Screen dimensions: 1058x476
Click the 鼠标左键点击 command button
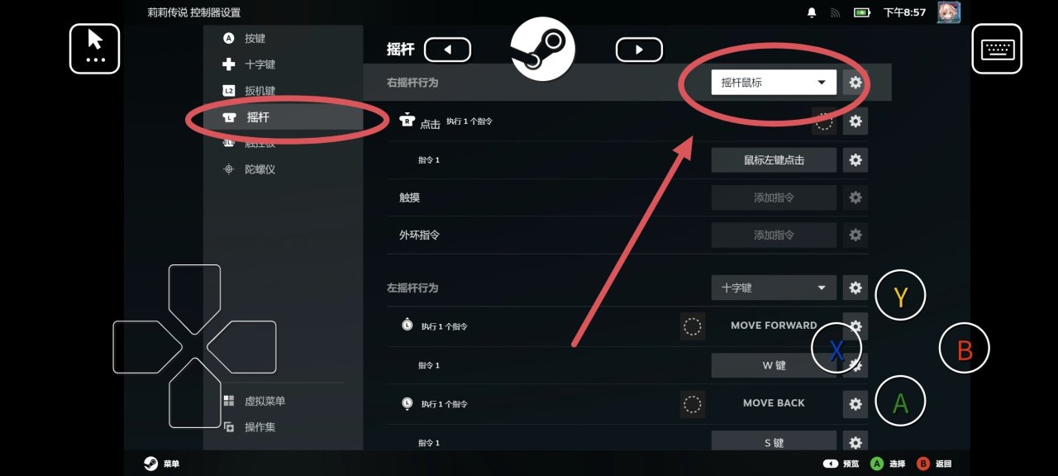tap(774, 160)
